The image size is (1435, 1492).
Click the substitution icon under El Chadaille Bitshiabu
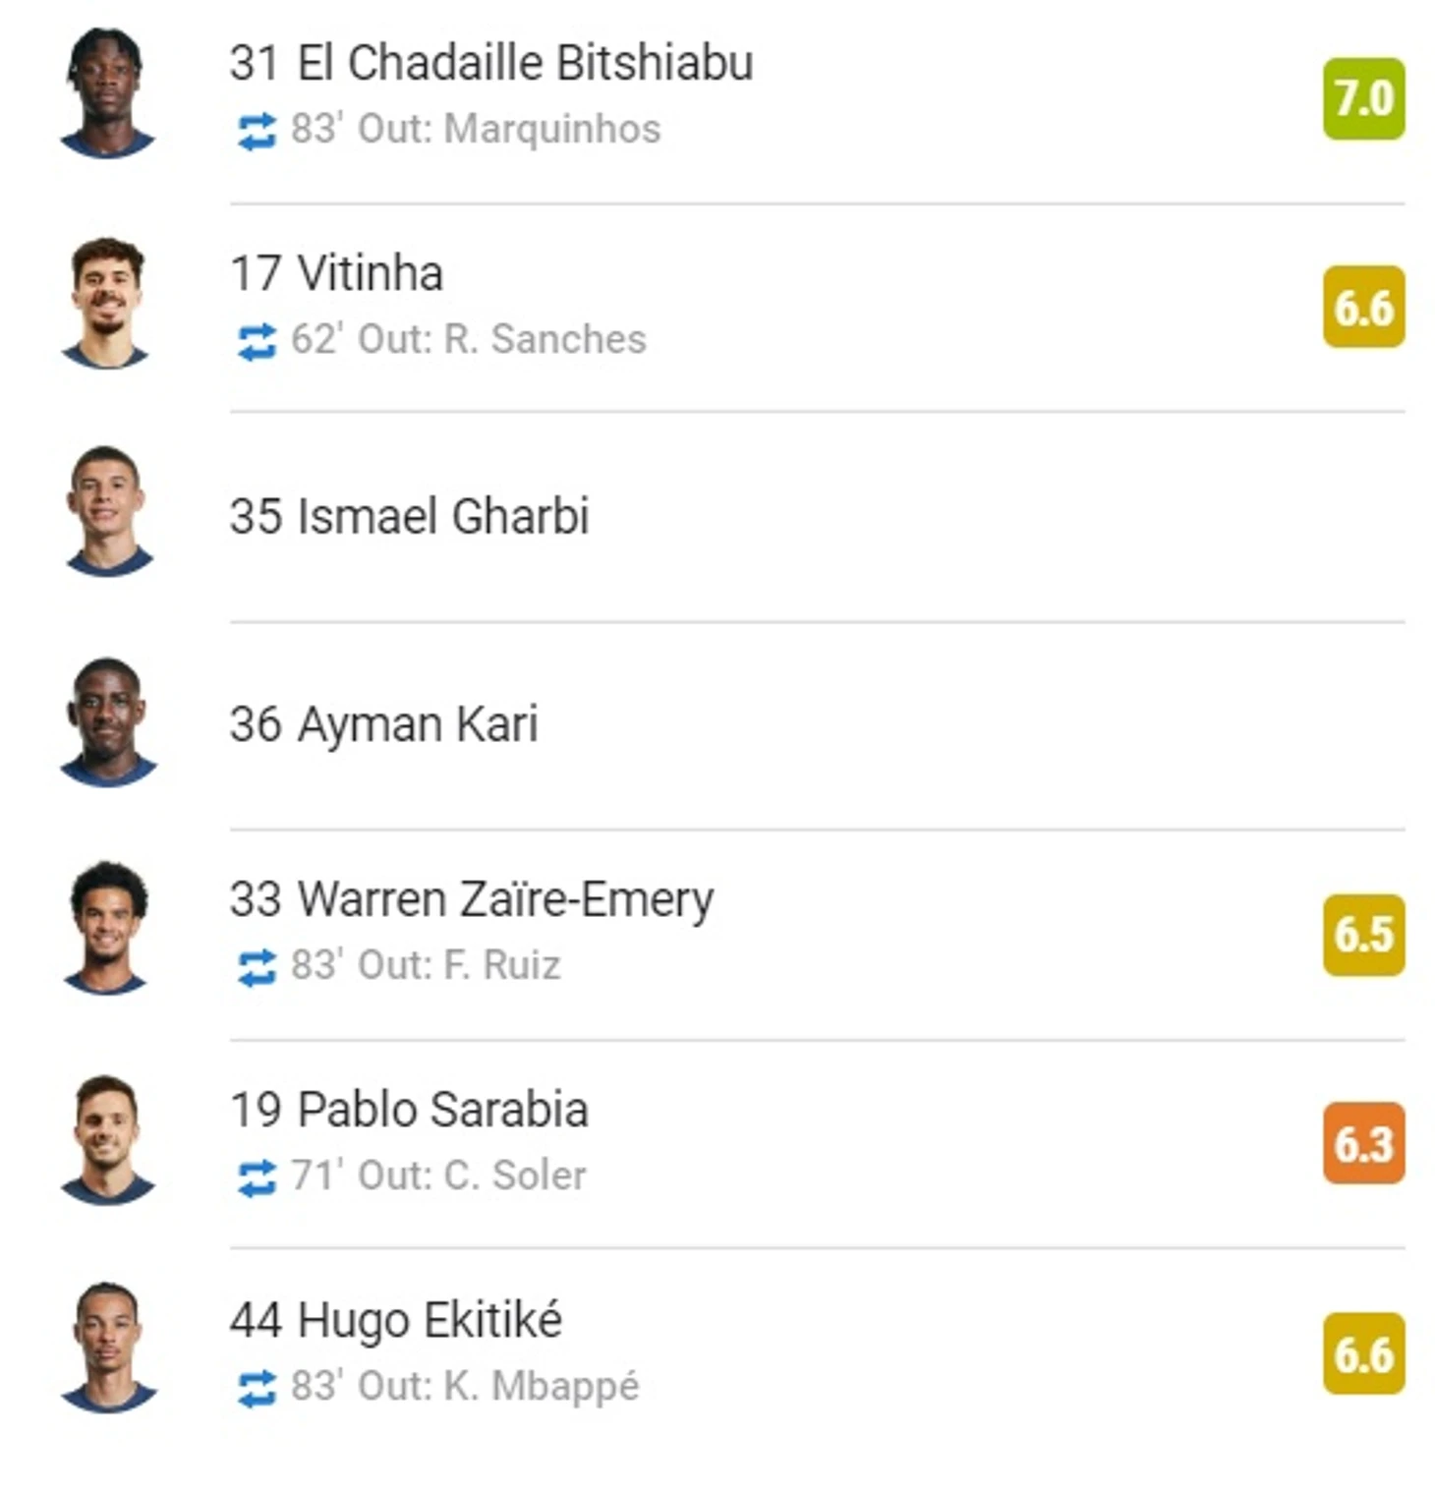(x=257, y=132)
